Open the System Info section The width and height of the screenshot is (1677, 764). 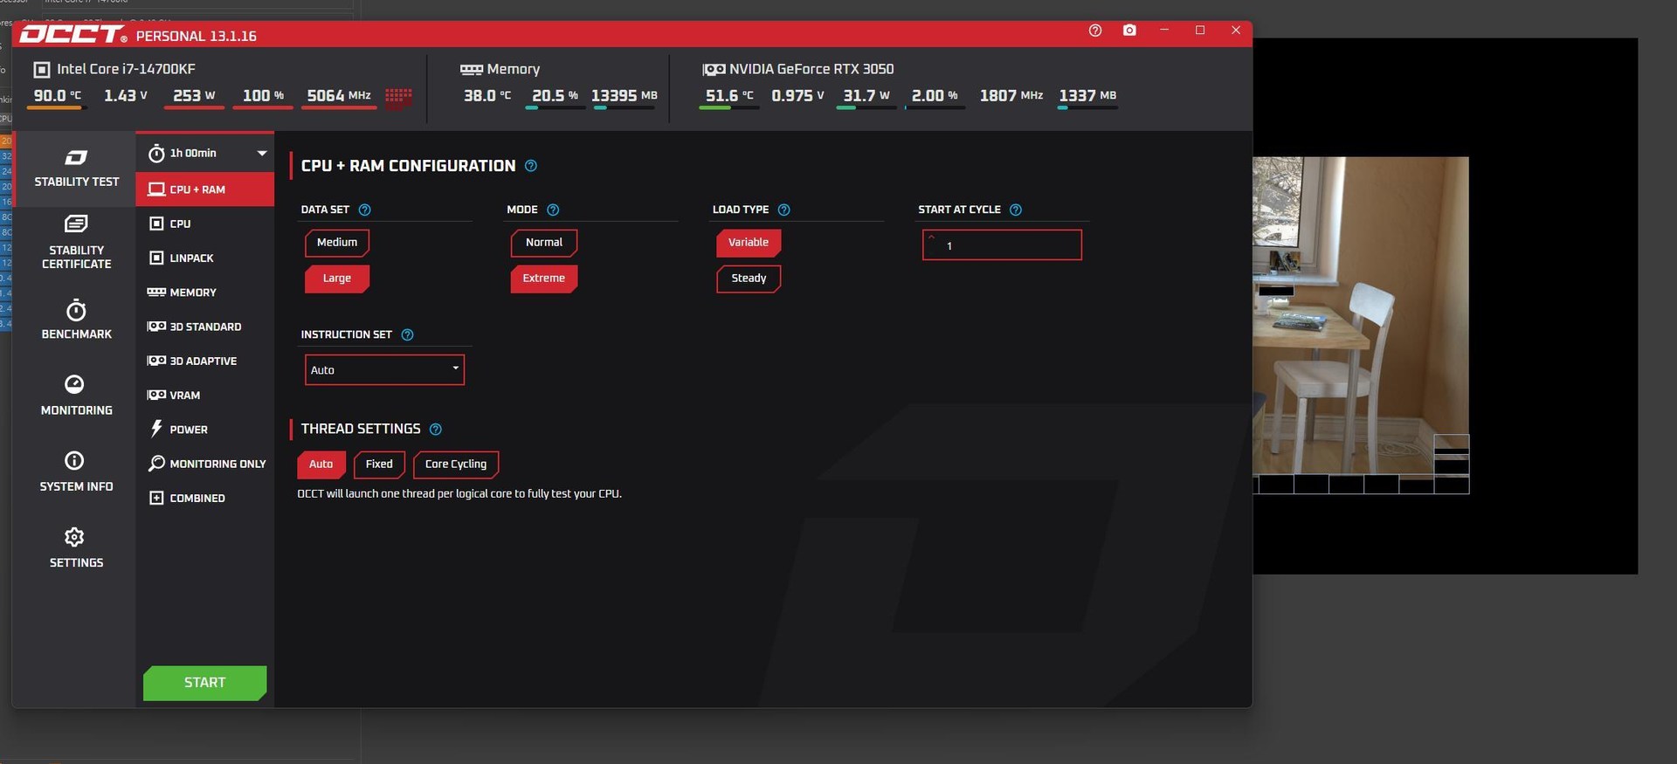[76, 471]
